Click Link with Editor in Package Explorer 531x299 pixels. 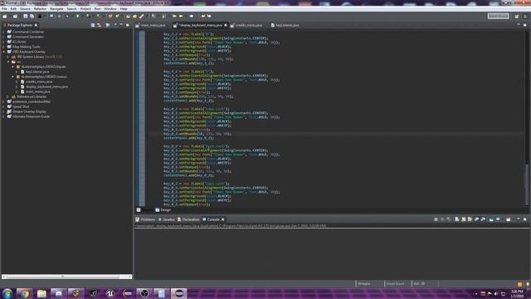click(100, 25)
